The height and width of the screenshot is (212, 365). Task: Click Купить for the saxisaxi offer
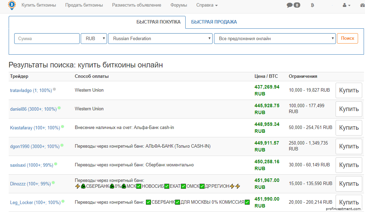pos(349,165)
